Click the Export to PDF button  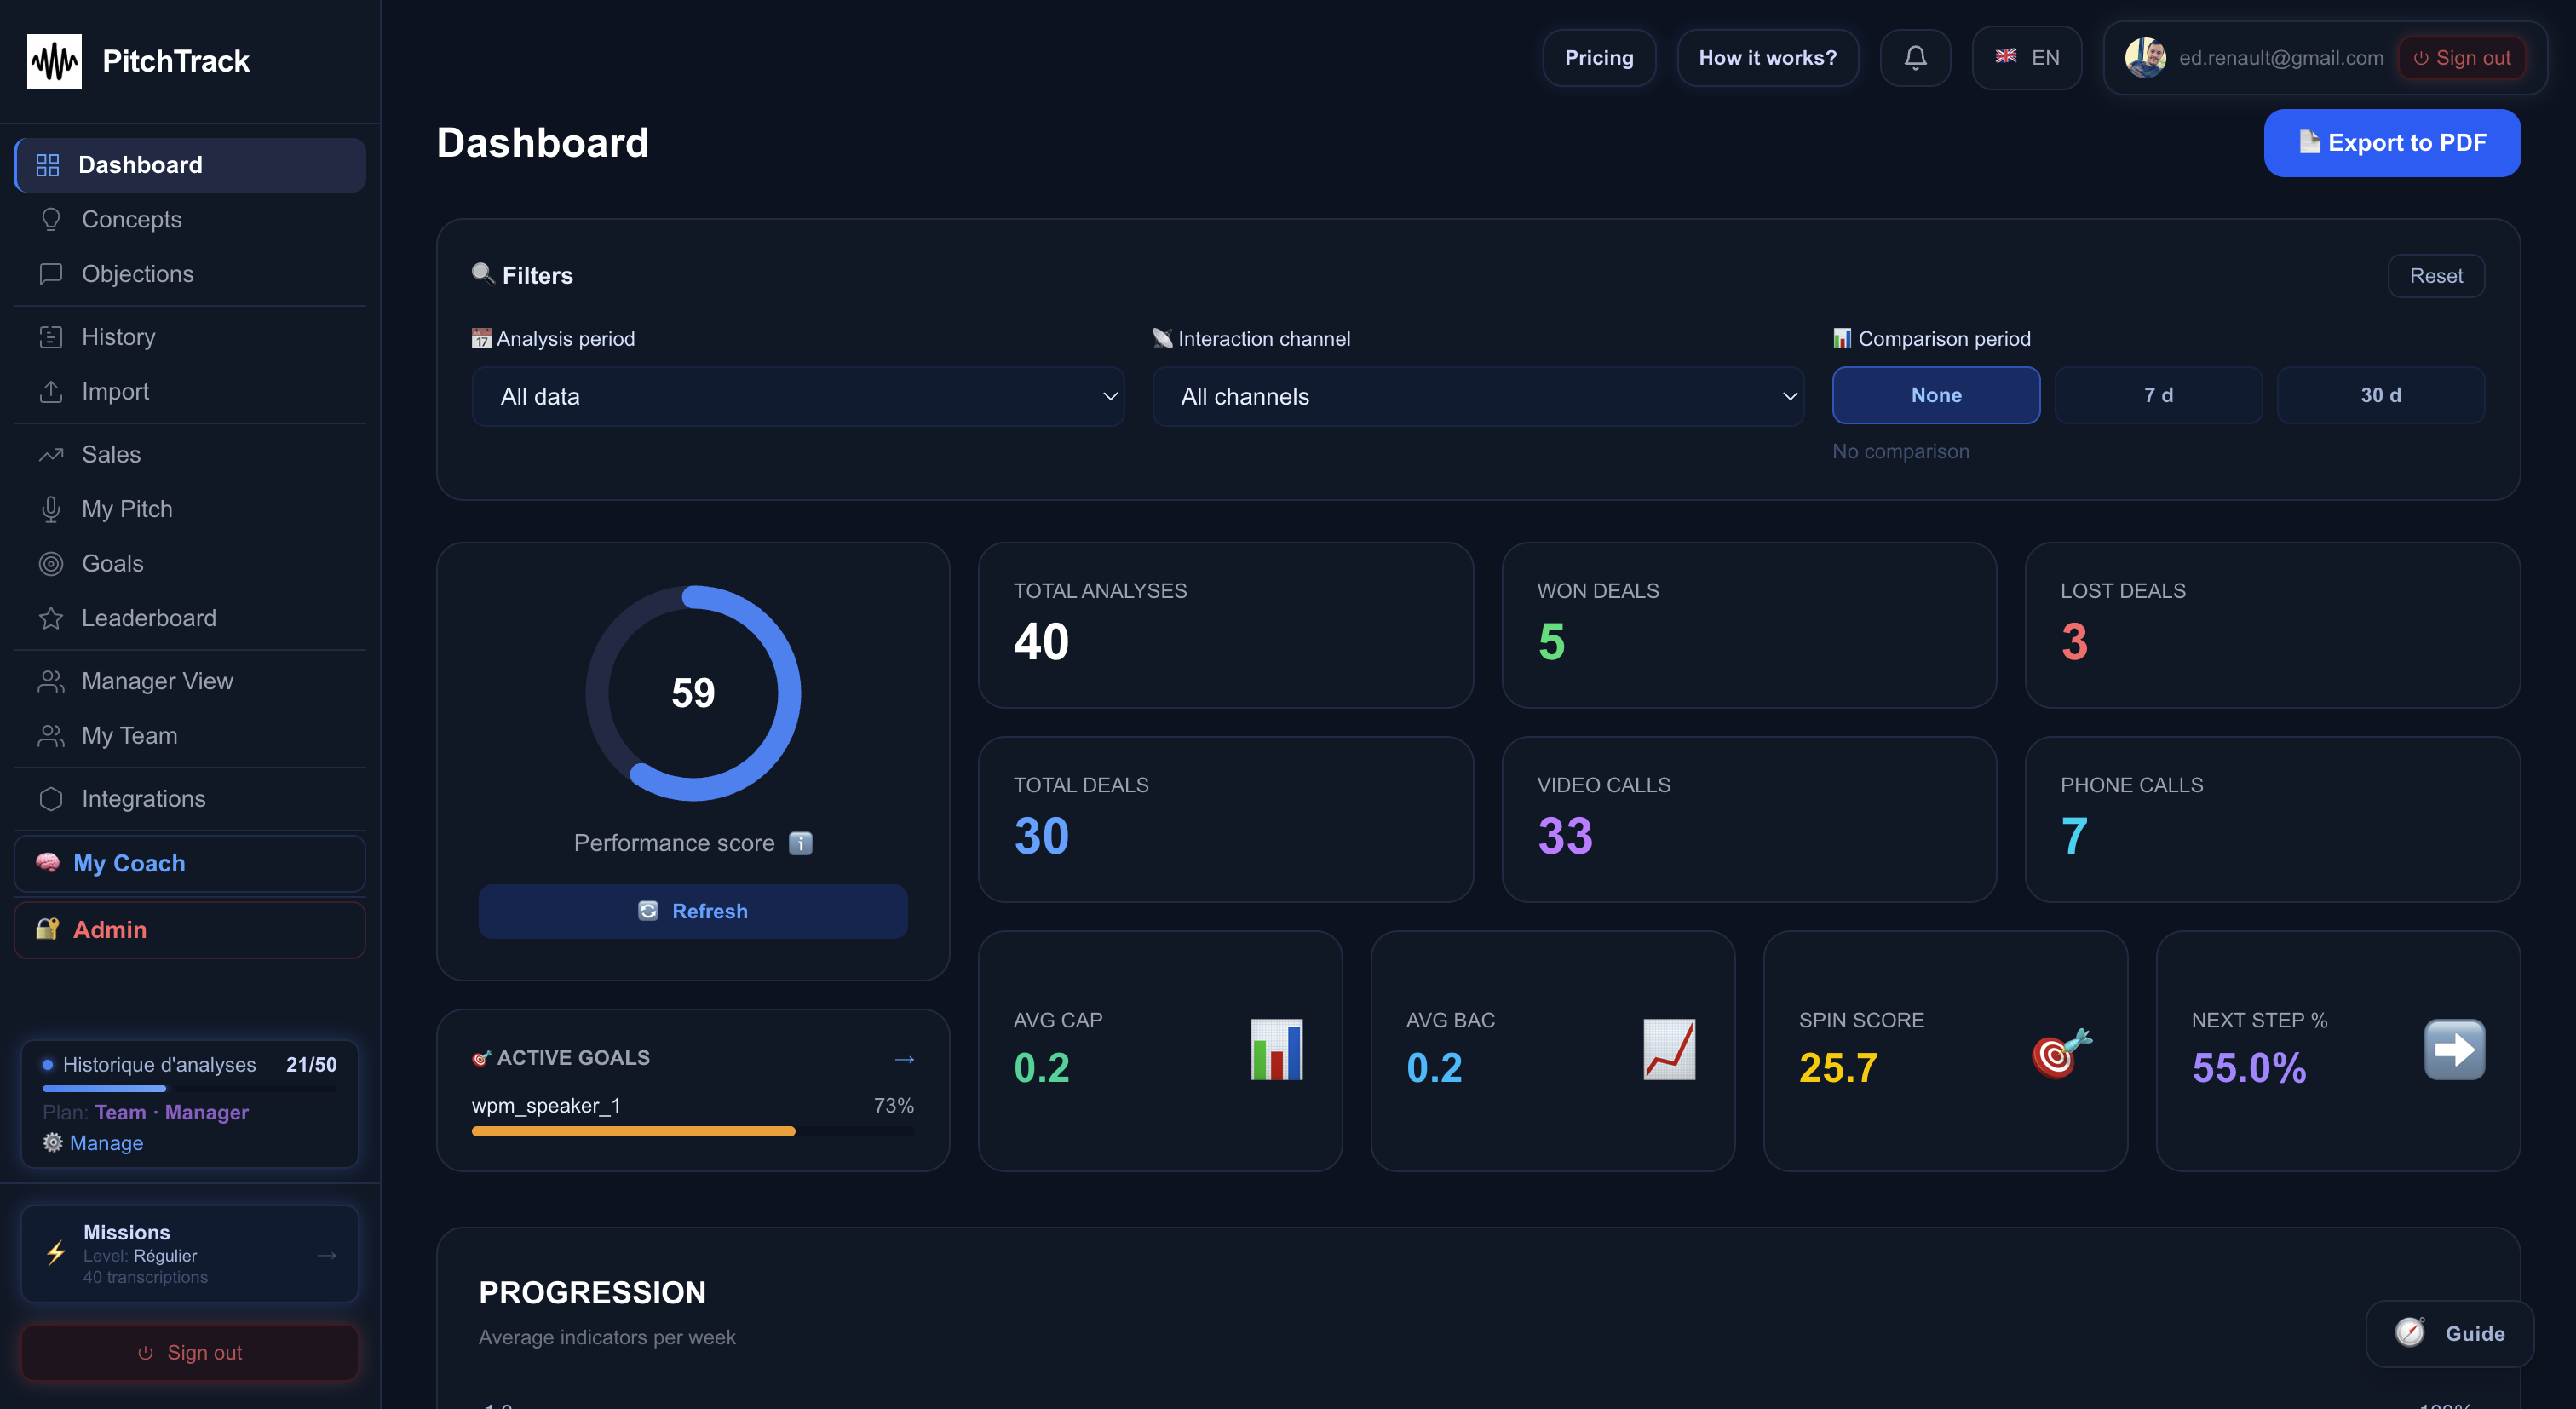point(2392,143)
